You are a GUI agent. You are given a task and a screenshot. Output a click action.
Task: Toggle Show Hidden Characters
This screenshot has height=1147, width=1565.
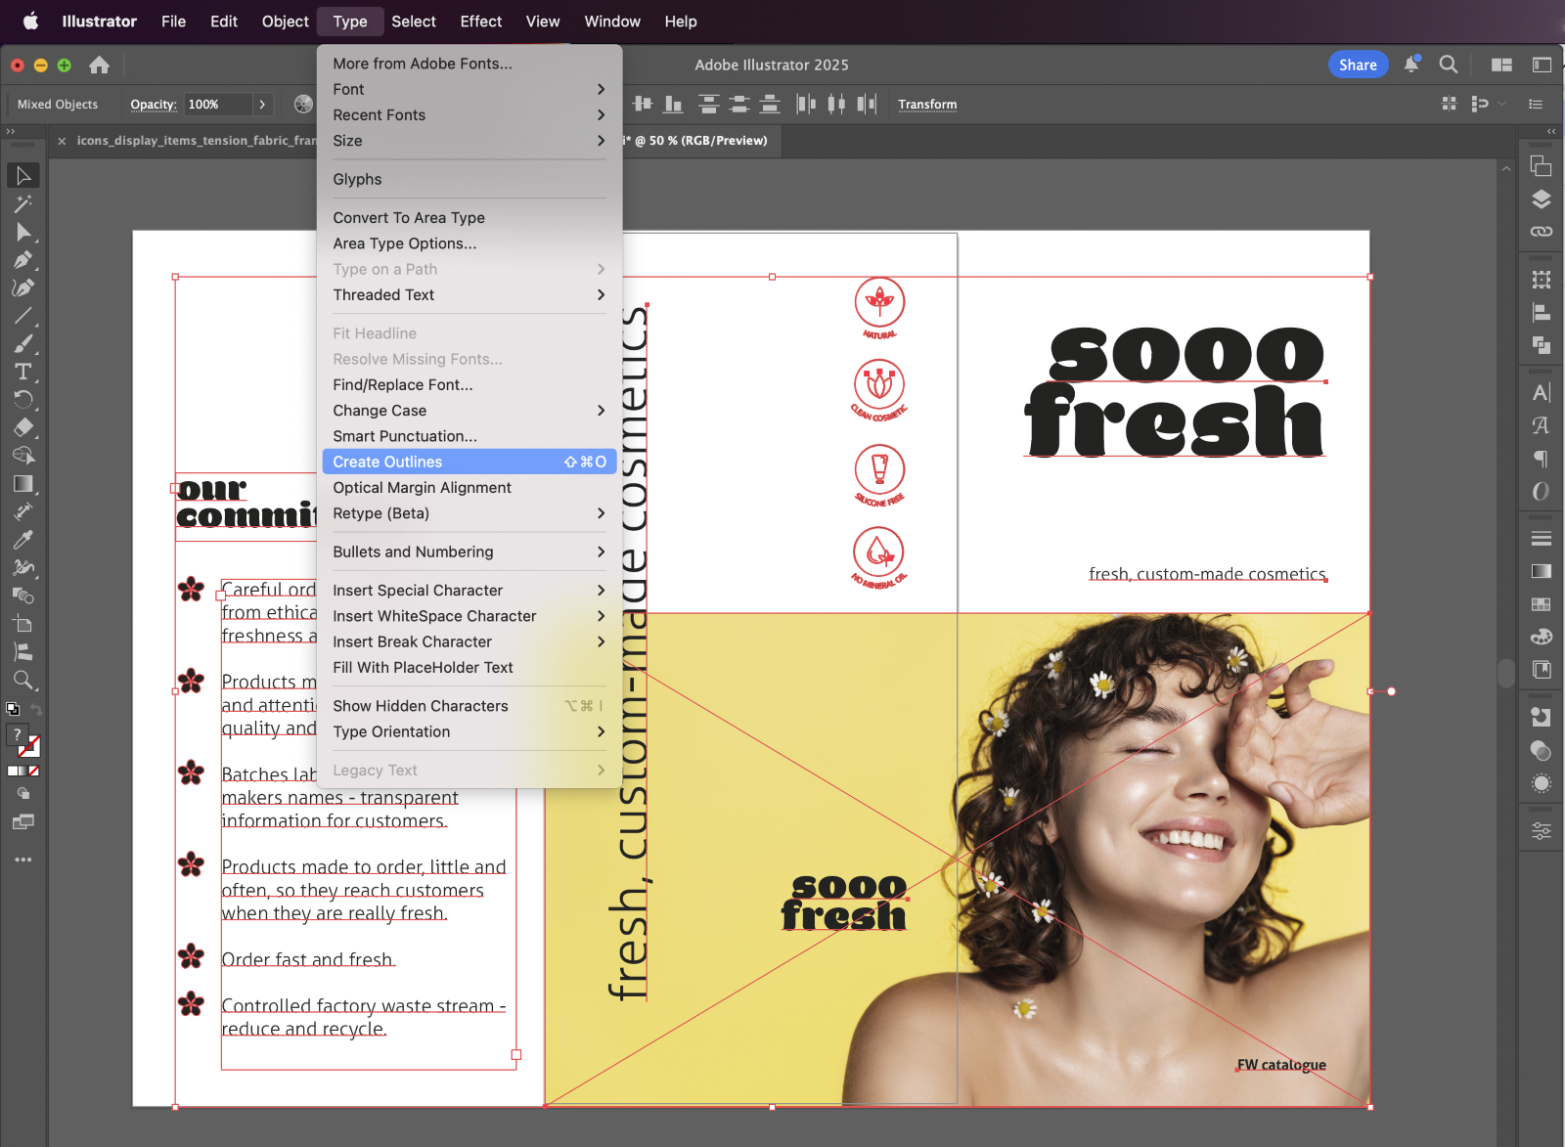421,706
